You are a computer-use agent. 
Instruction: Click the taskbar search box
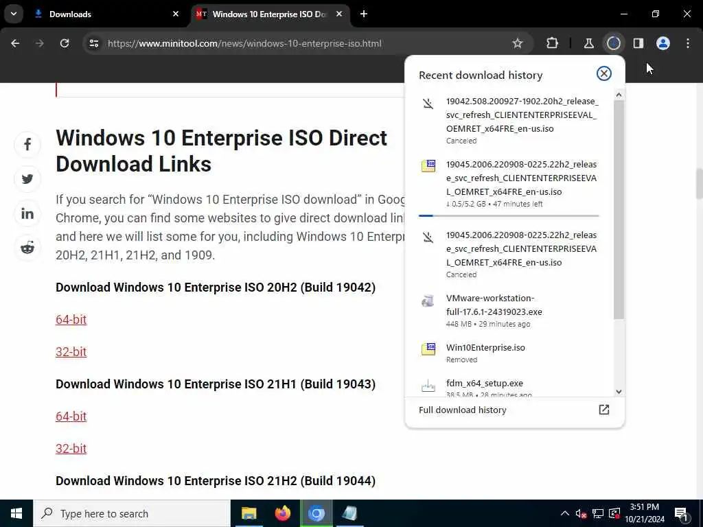tap(131, 513)
